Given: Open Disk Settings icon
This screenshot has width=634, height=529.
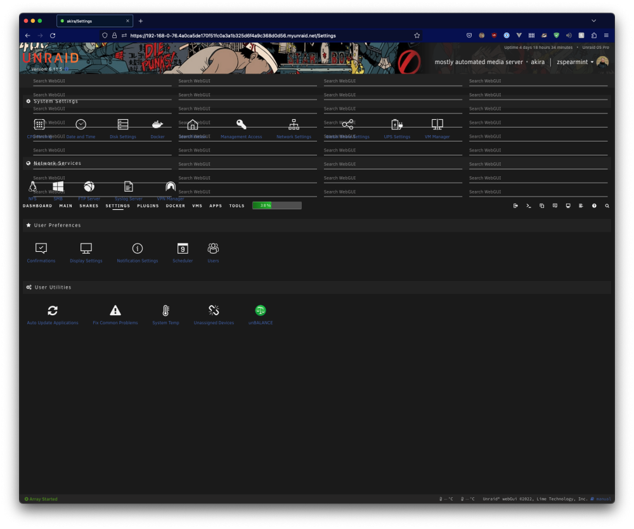Looking at the screenshot, I should pyautogui.click(x=123, y=124).
